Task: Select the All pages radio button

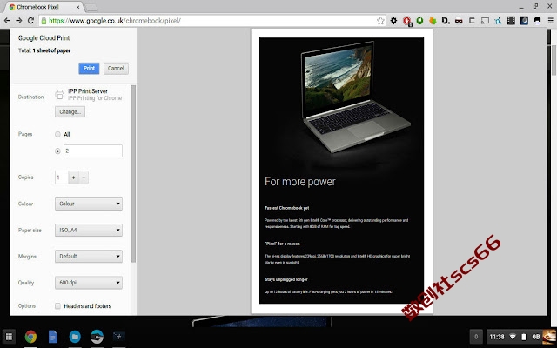Action: click(57, 134)
